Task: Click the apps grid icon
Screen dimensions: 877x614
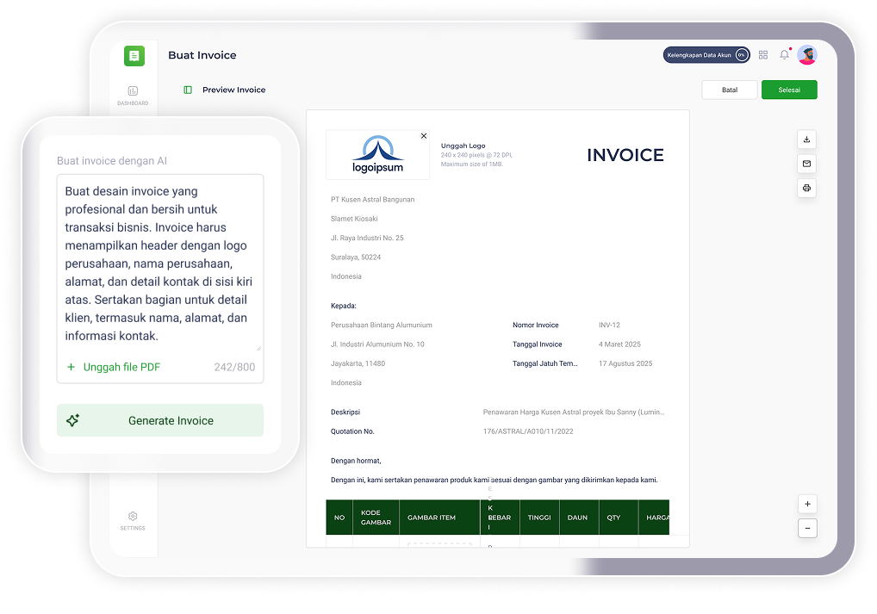Action: [763, 55]
